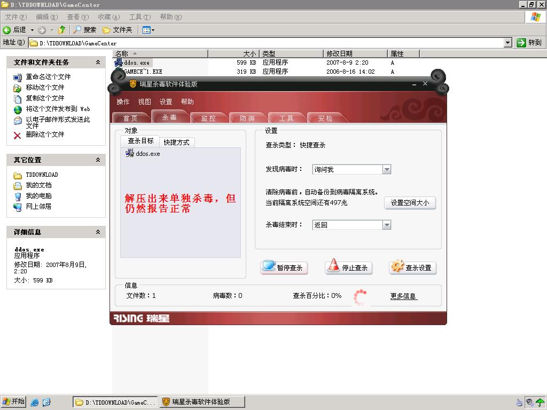Open Network Neighborhood (网上邻居) icon
547x410 pixels.
[18, 207]
